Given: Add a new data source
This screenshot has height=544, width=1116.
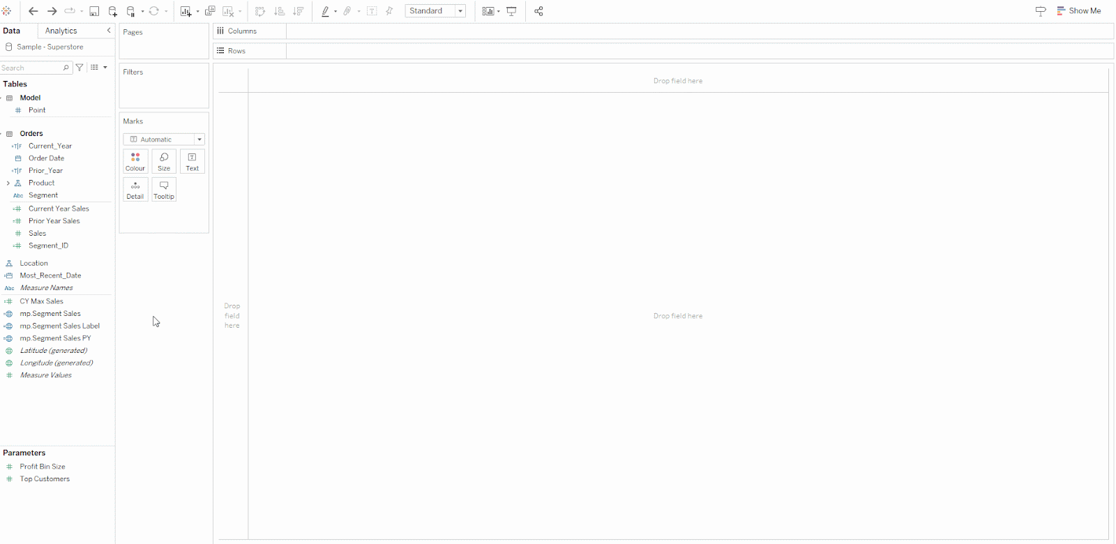Looking at the screenshot, I should (112, 11).
